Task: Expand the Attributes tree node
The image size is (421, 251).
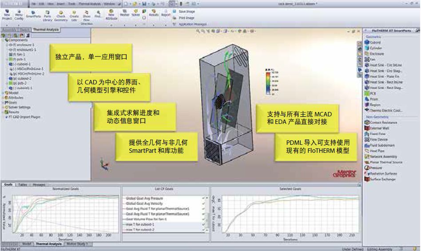Action: point(3,97)
